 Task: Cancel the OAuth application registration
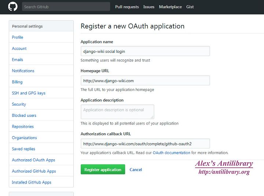point(136,170)
